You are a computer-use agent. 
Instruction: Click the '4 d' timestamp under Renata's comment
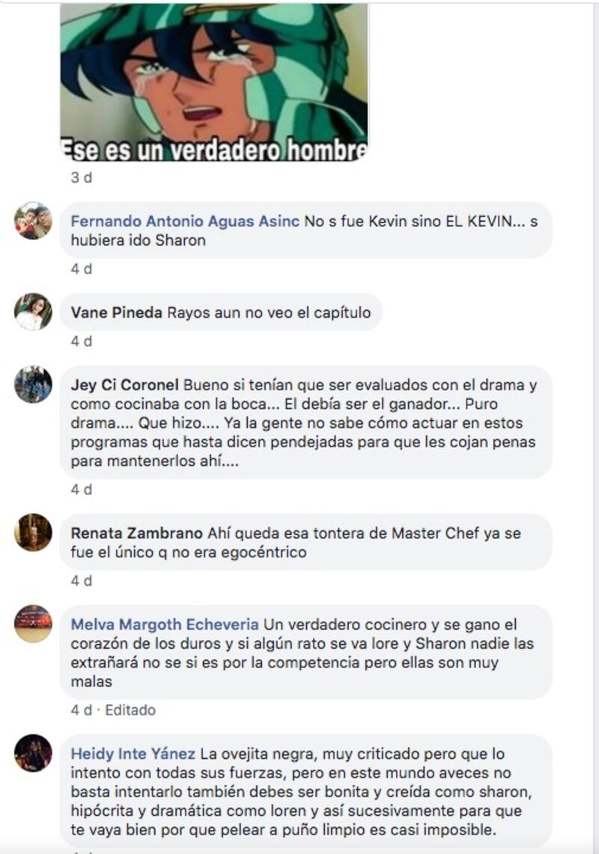(x=82, y=581)
